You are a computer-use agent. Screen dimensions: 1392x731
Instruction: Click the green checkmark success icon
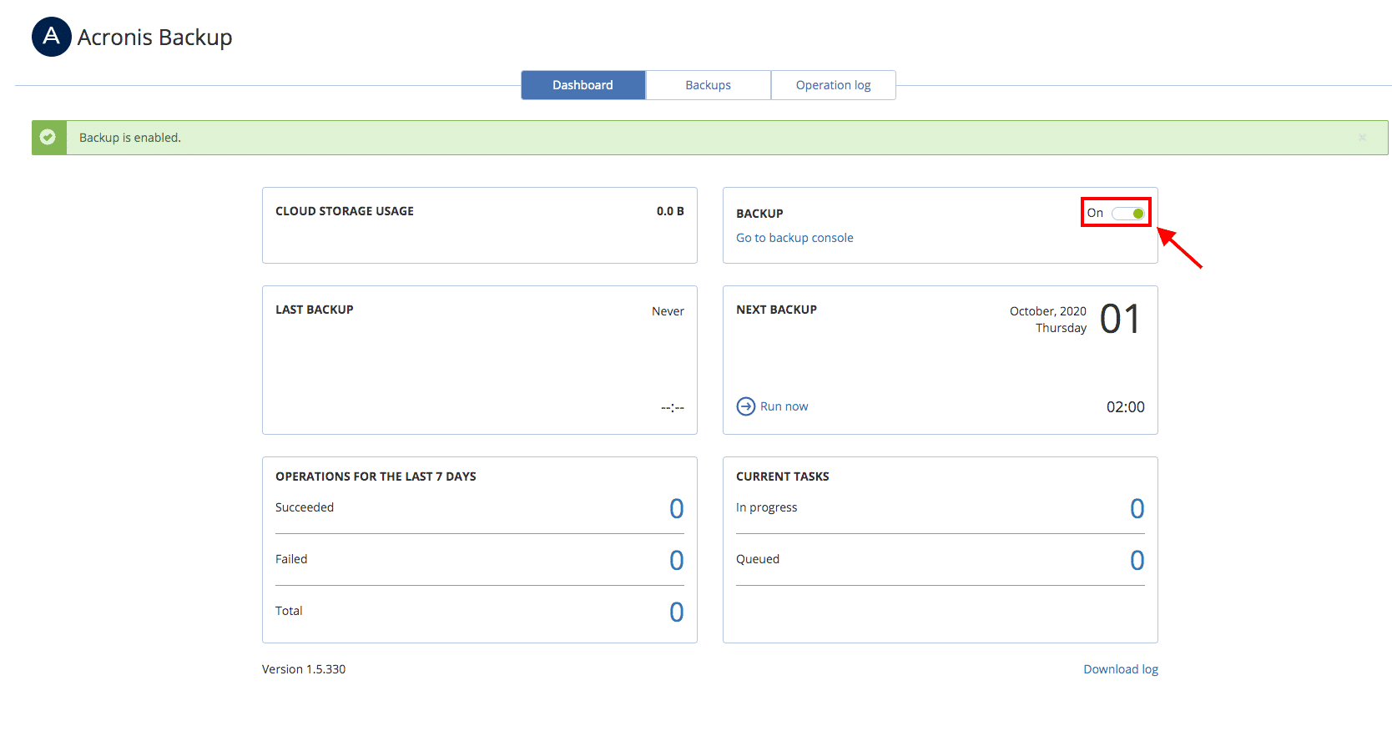[x=48, y=137]
